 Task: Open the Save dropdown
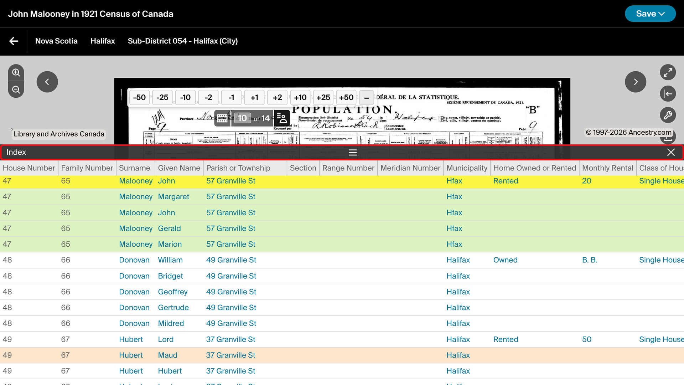click(x=650, y=14)
